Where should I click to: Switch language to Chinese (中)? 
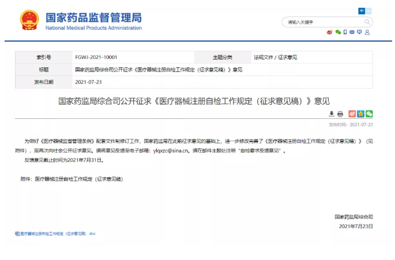click(361, 11)
